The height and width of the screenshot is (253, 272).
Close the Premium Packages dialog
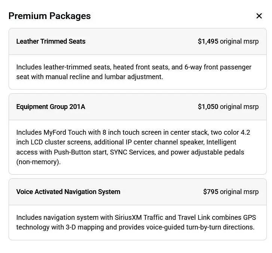click(x=259, y=16)
